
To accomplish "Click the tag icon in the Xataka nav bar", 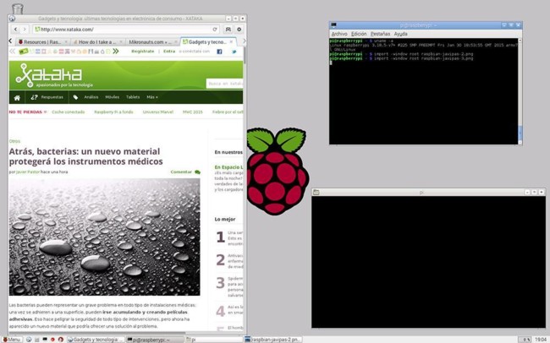I will pos(75,97).
